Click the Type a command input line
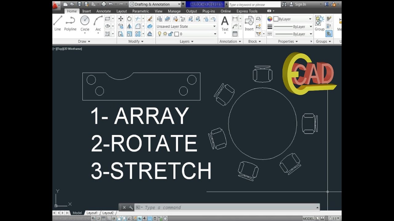 (228, 207)
